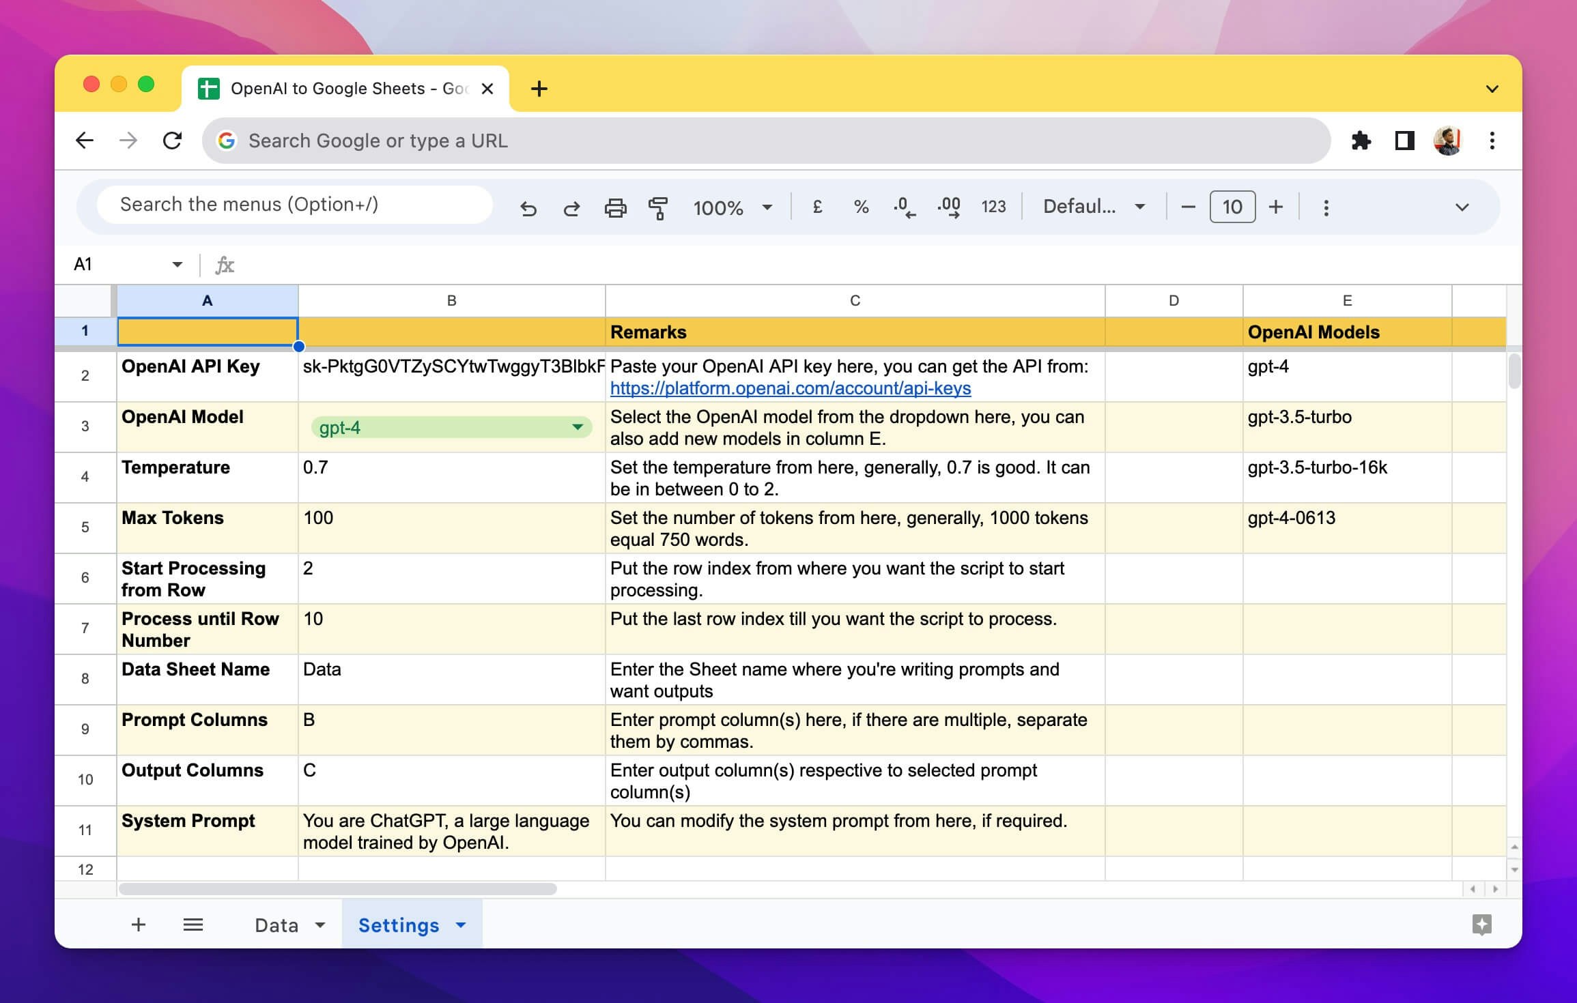Switch to the Data sheet tab
Viewport: 1577px width, 1003px height.
point(276,925)
